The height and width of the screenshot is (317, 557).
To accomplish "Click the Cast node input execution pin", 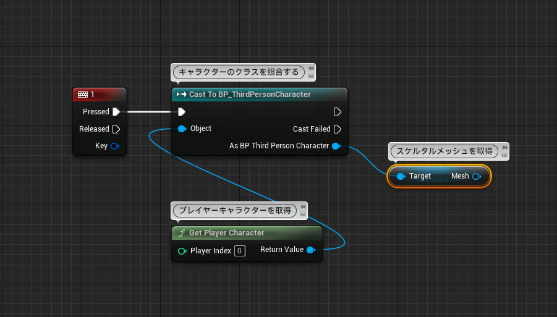I will point(182,112).
